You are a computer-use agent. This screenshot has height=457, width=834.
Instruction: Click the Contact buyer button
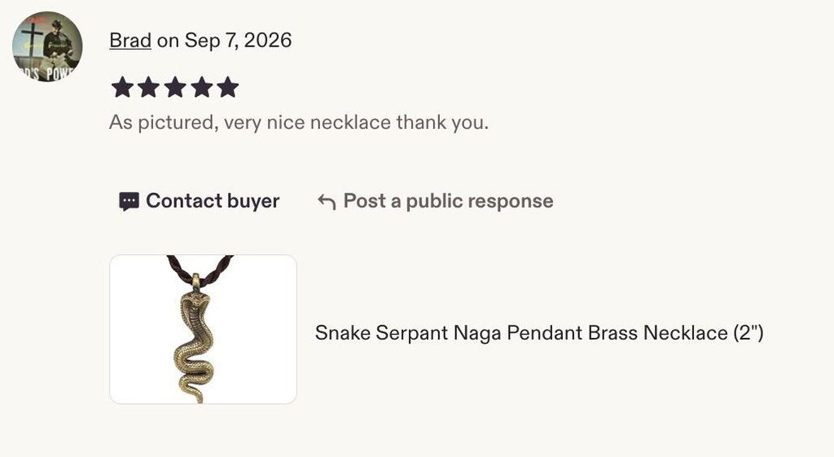pyautogui.click(x=199, y=201)
